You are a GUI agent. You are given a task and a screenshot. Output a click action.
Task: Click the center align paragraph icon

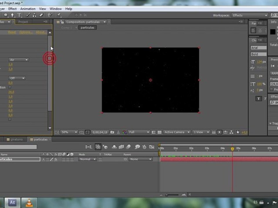[260, 30]
